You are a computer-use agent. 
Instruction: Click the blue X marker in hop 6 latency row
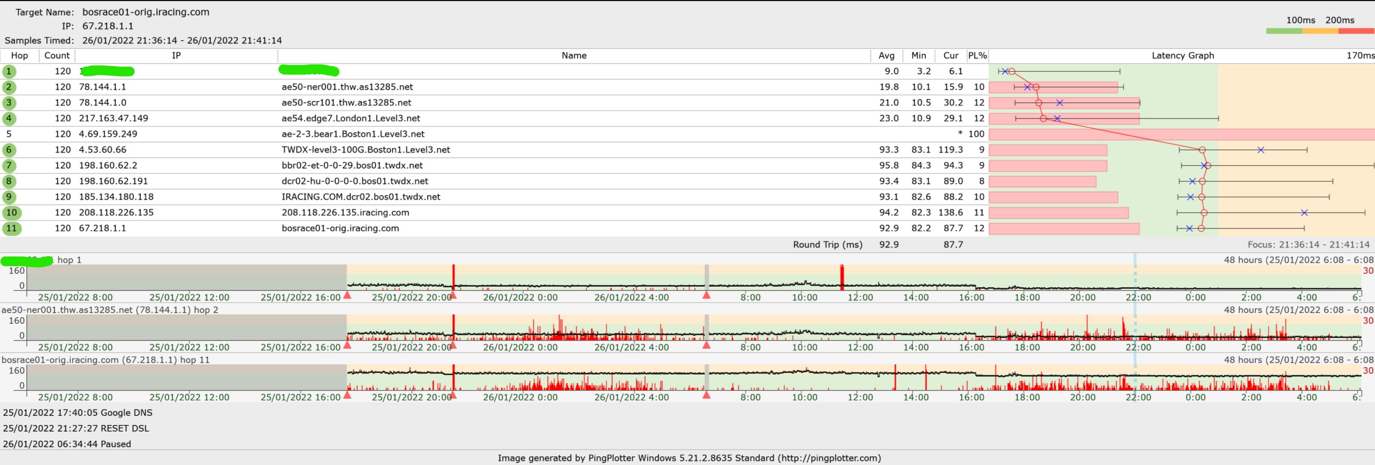(1261, 150)
